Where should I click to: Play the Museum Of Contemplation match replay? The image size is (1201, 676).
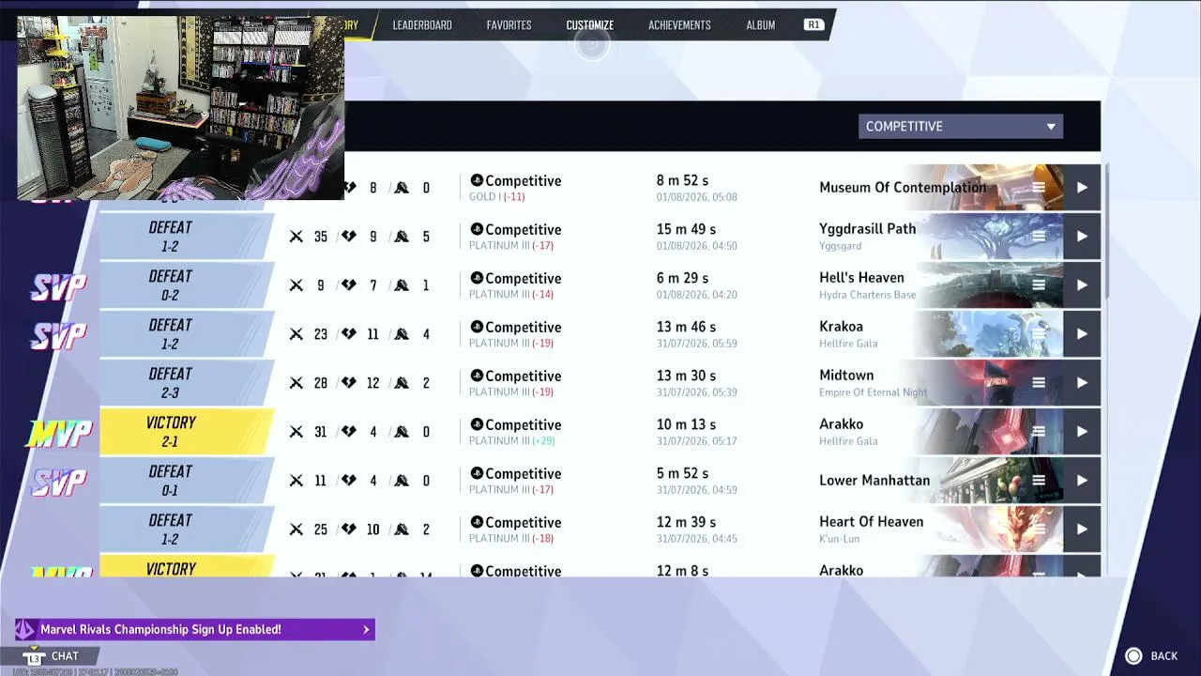pos(1082,188)
